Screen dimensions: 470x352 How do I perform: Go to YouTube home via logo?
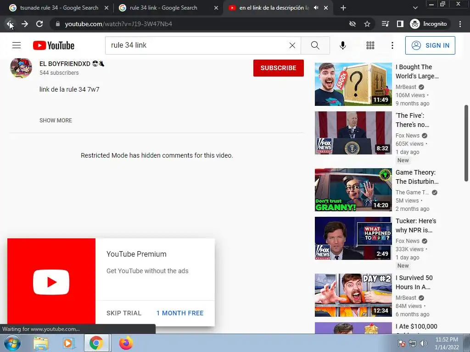[x=54, y=45]
